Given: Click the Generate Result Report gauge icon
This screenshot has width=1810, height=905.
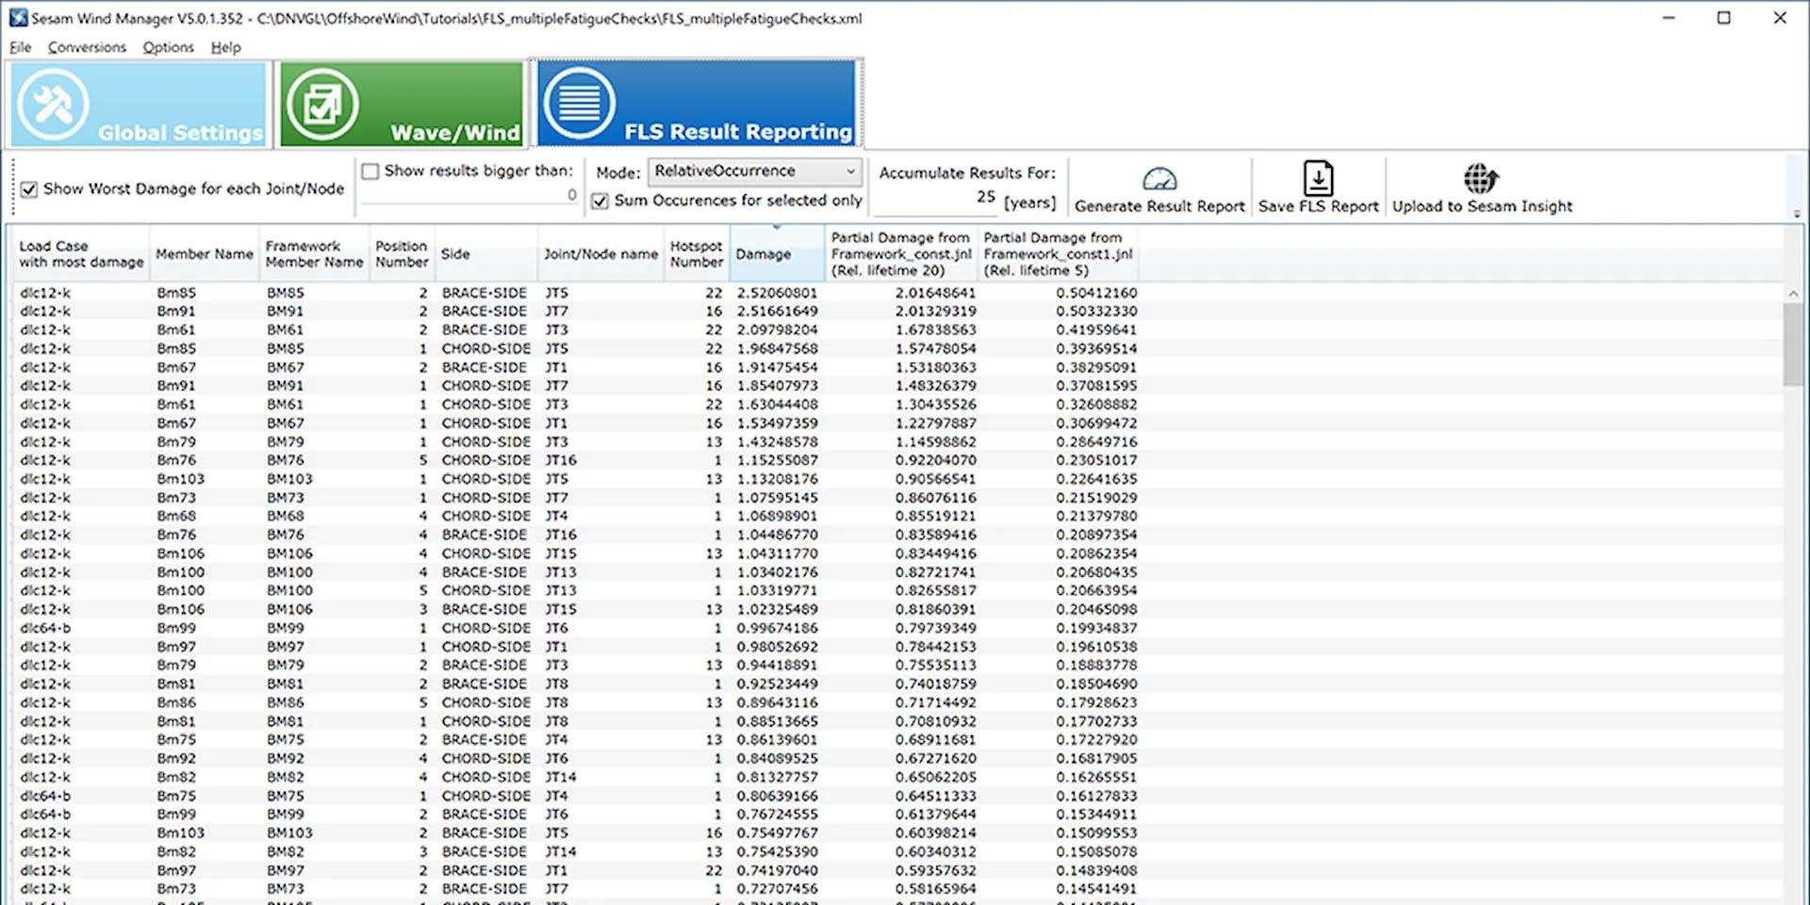Looking at the screenshot, I should point(1159,179).
